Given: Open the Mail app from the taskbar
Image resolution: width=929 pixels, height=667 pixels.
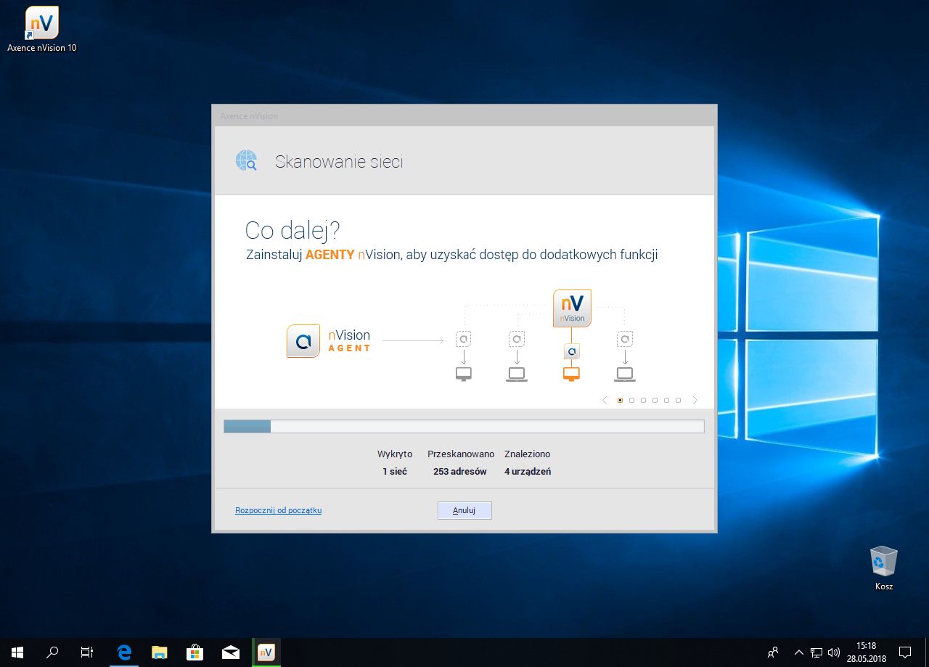Looking at the screenshot, I should [231, 652].
